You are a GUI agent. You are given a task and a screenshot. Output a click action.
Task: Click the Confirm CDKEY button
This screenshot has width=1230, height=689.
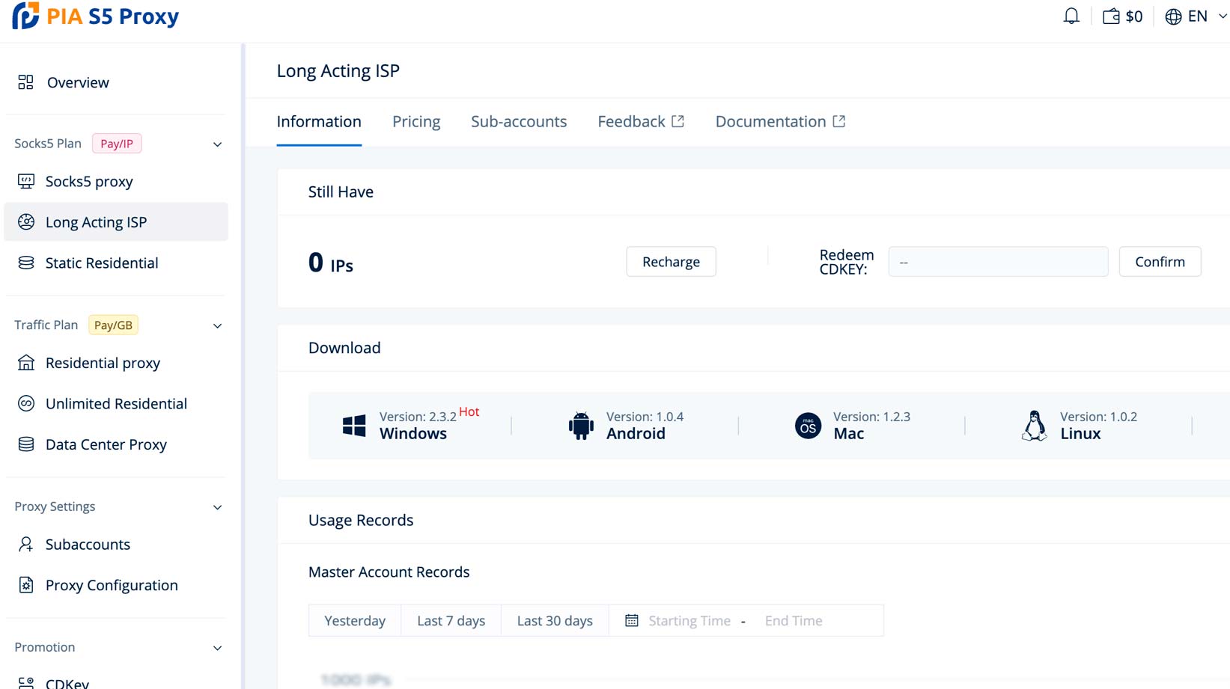tap(1160, 262)
